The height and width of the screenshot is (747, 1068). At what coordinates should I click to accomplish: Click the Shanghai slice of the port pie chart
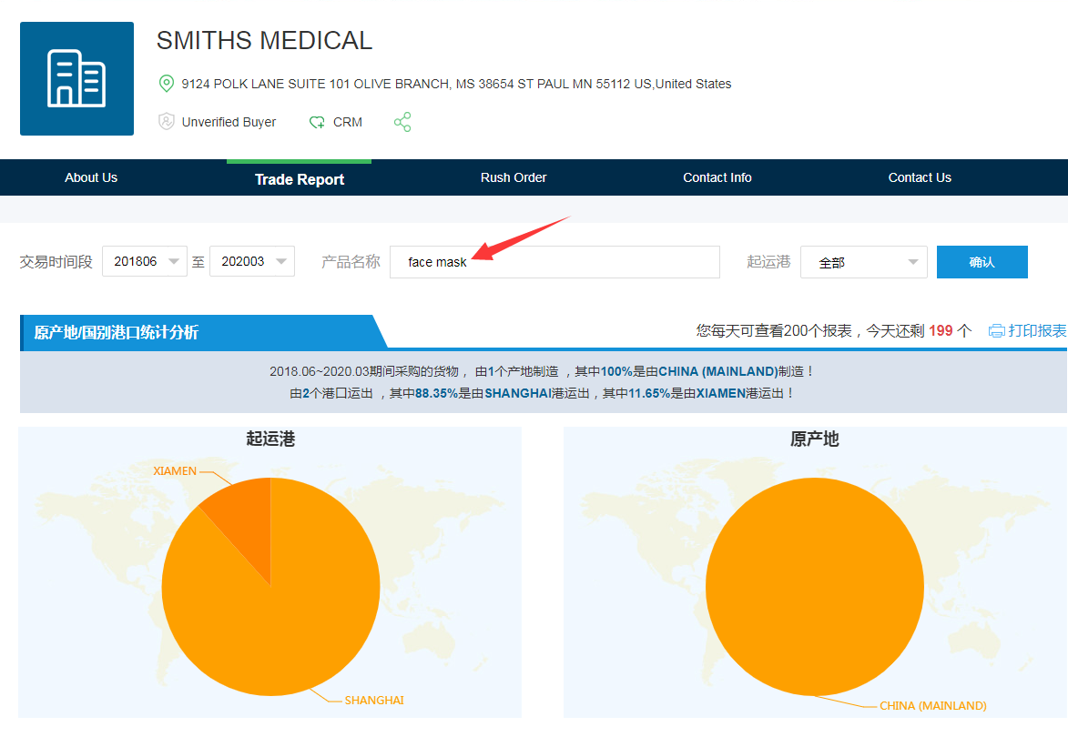(x=286, y=613)
